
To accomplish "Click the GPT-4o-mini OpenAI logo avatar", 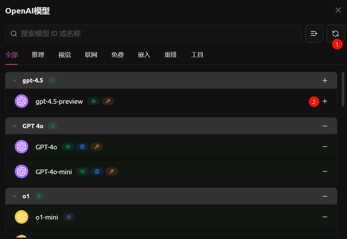I will pyautogui.click(x=22, y=171).
